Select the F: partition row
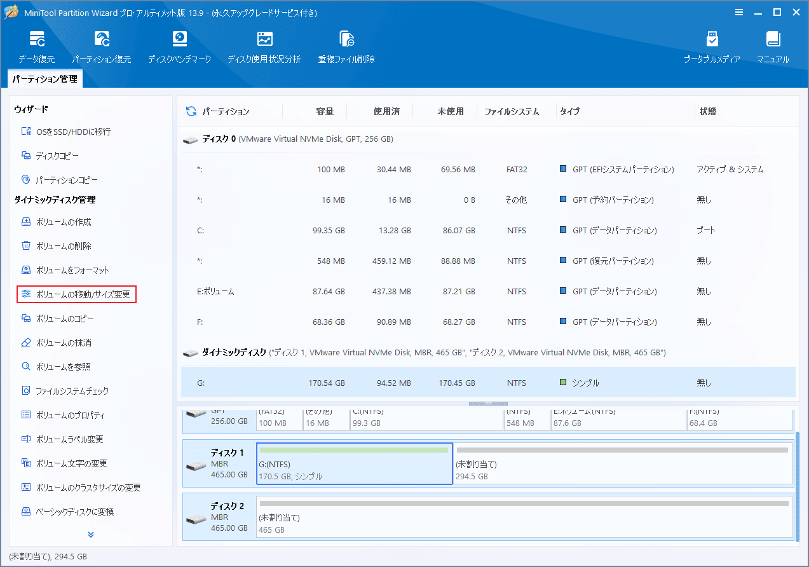 coord(489,322)
